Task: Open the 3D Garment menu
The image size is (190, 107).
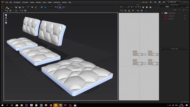Action: click(17, 2)
